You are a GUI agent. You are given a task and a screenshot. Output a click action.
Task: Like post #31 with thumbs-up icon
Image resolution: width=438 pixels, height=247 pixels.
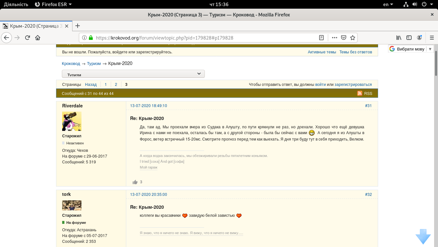point(135,182)
